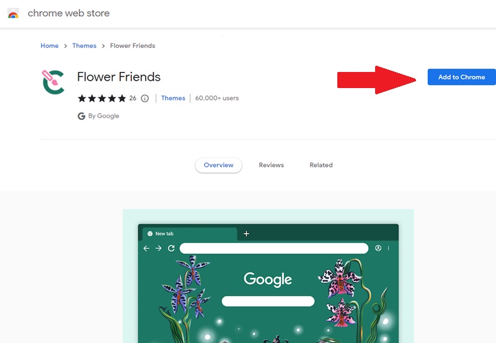Click the Flower Friends breadcrumb text
The height and width of the screenshot is (343, 496).
(133, 45)
